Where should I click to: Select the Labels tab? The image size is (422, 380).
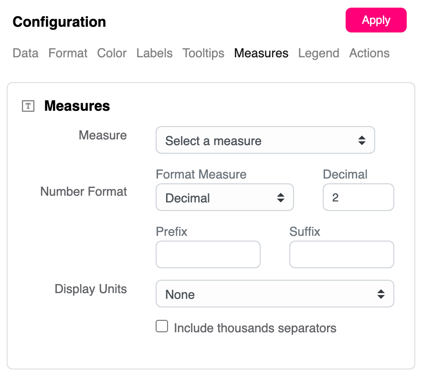(154, 53)
